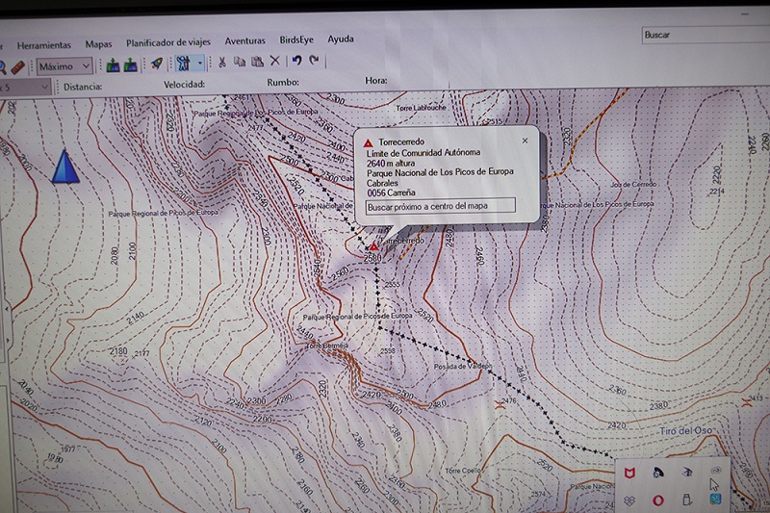Screen dimensions: 770x513
Task: Click the Opera tray icon
Action: click(658, 500)
